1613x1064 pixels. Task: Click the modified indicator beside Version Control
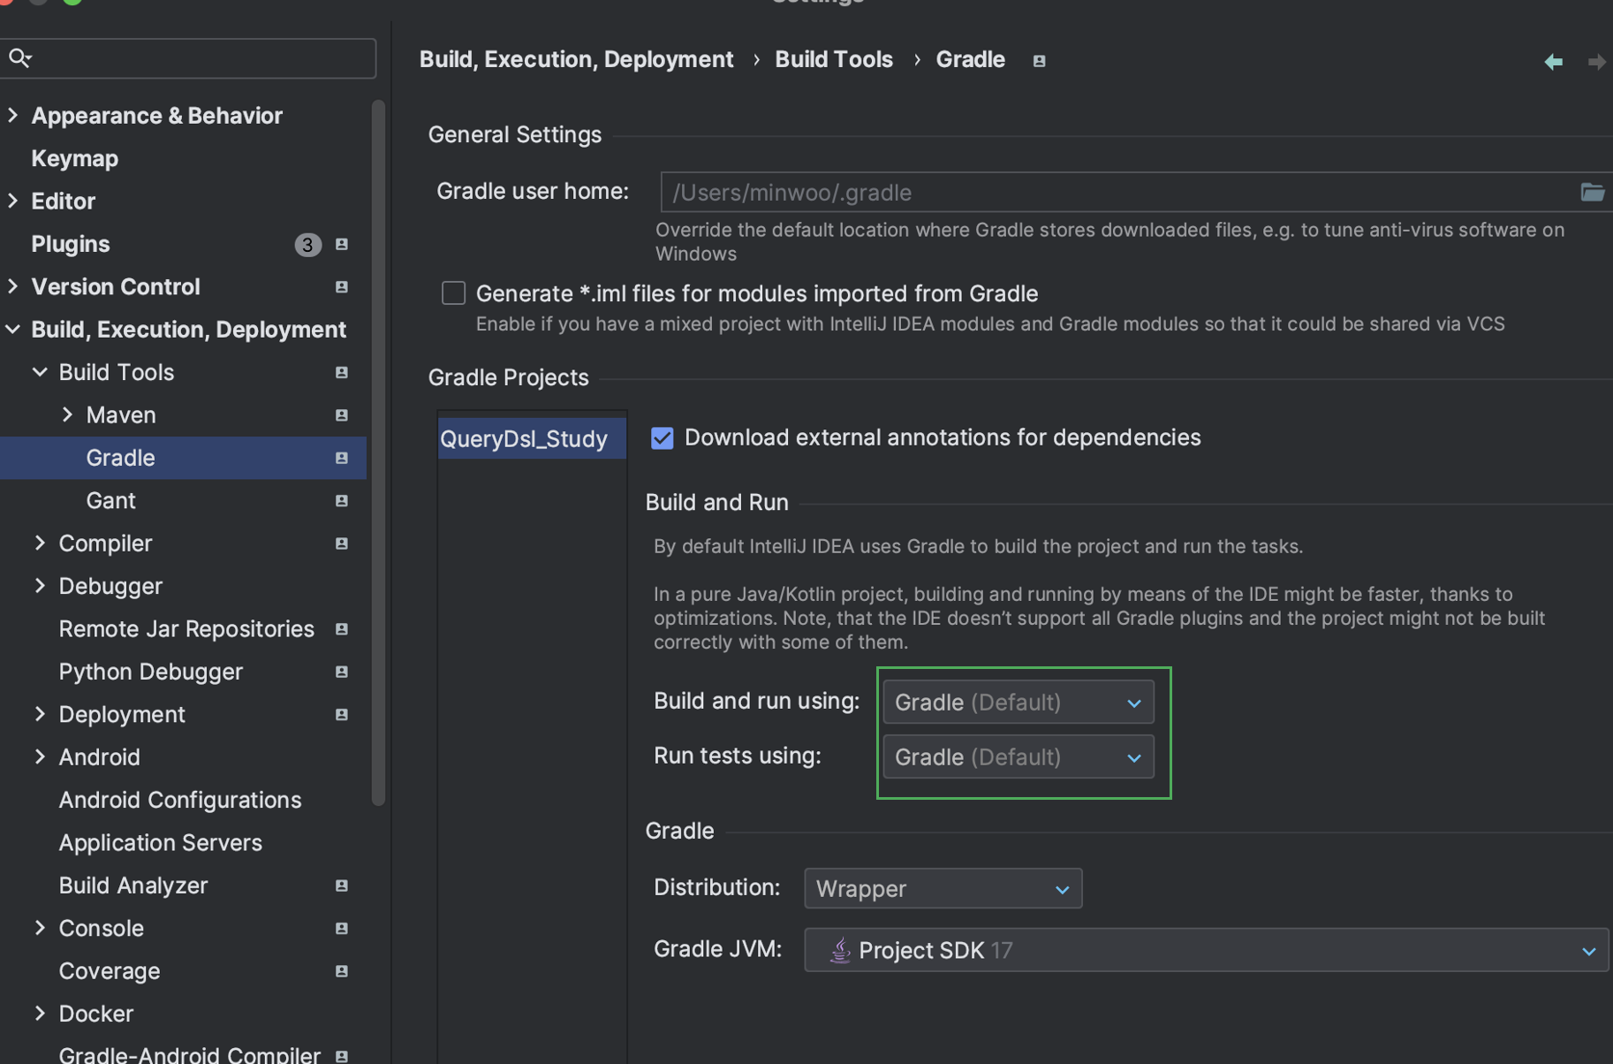pyautogui.click(x=341, y=286)
